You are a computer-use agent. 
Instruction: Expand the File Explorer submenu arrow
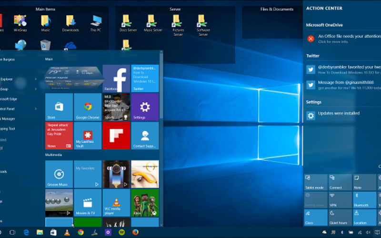pyautogui.click(x=36, y=79)
